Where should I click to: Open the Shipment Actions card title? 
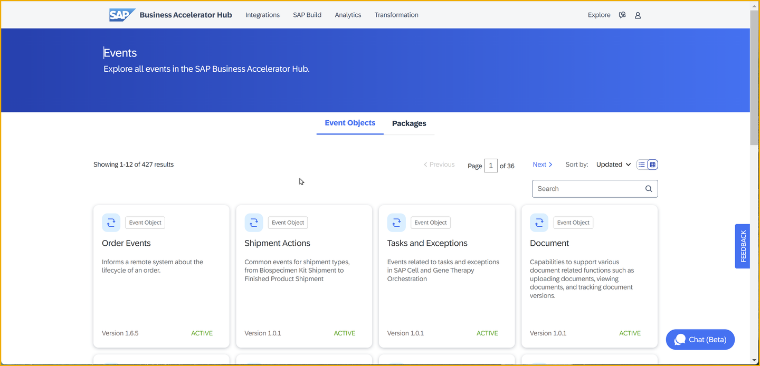pos(277,243)
